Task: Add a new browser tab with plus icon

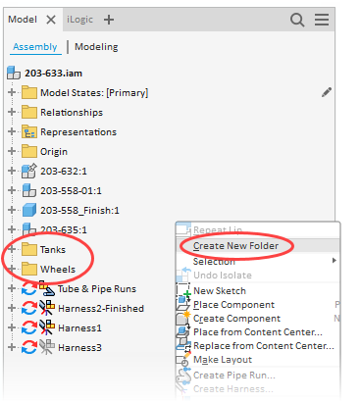Action: [109, 20]
